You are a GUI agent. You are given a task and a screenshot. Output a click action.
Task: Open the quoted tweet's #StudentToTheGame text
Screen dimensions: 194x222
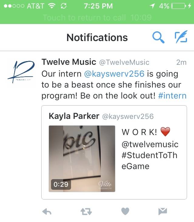tap(149, 161)
